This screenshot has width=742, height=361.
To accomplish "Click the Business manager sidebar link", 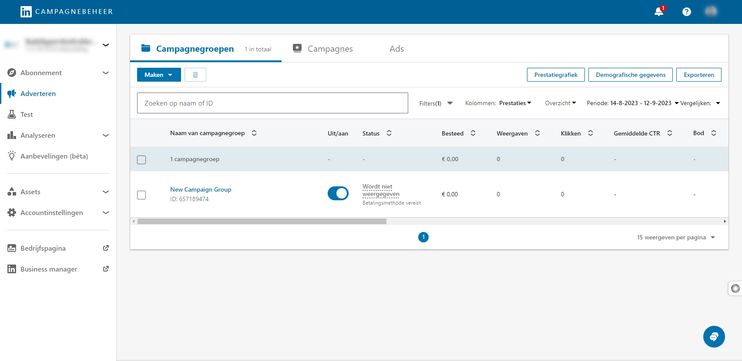I will [49, 269].
